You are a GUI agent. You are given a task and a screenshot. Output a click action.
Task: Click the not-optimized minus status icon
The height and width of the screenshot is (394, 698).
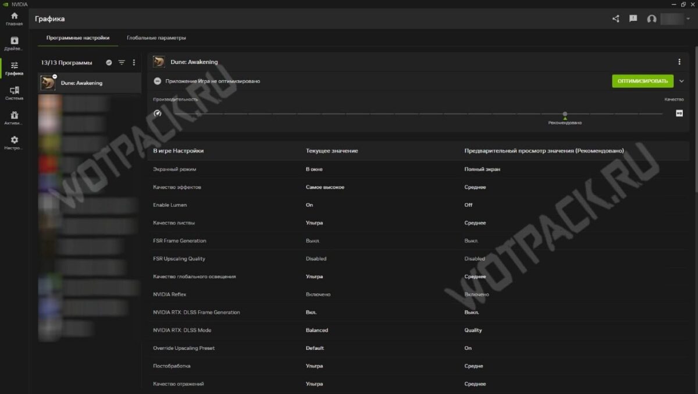158,81
